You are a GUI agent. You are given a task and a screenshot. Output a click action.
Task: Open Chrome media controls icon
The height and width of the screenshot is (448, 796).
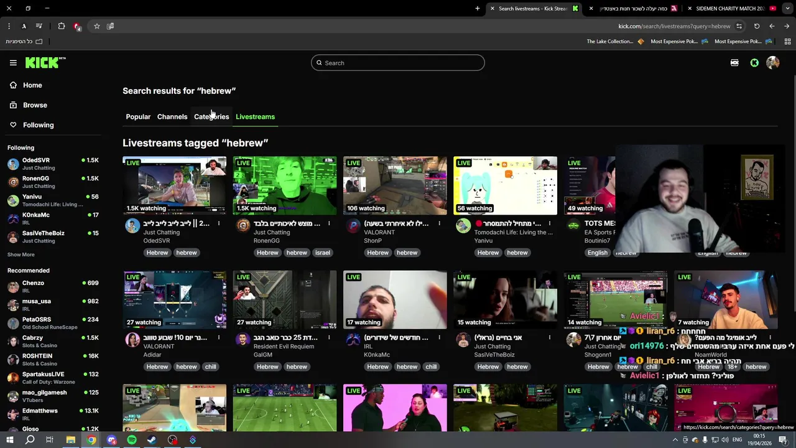pos(39,26)
